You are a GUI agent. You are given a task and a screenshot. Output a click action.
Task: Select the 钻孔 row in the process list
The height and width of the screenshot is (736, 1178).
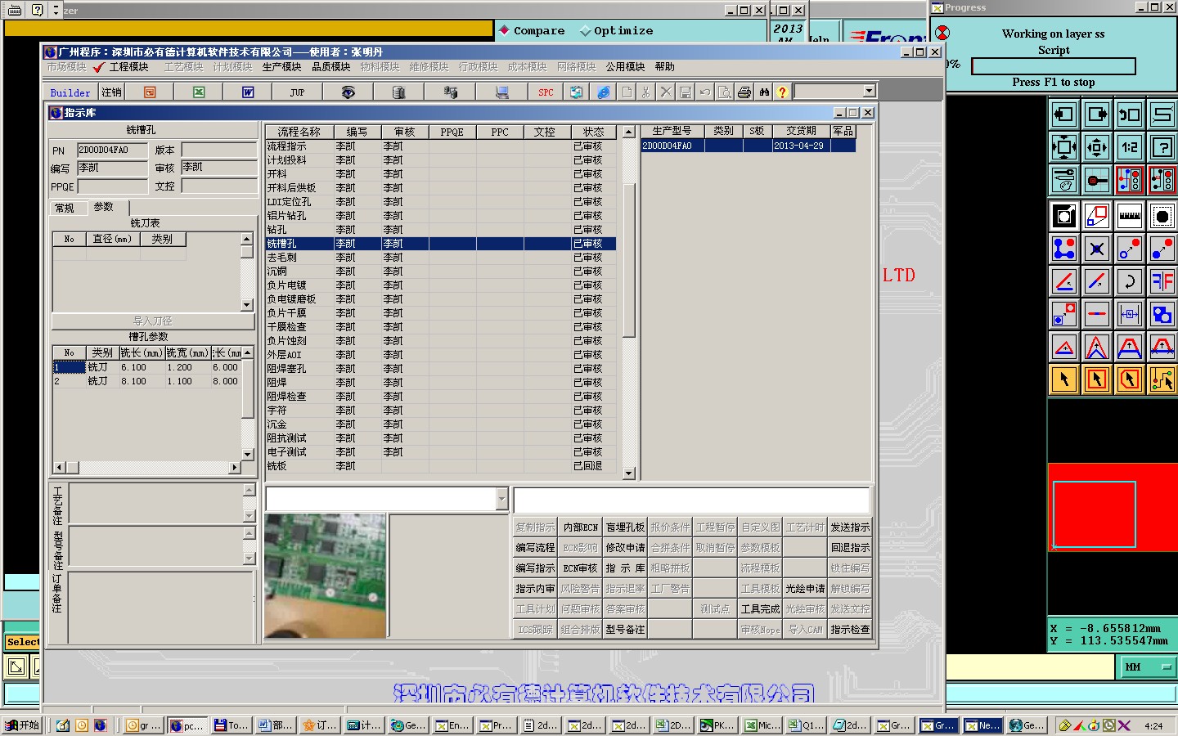(x=440, y=230)
